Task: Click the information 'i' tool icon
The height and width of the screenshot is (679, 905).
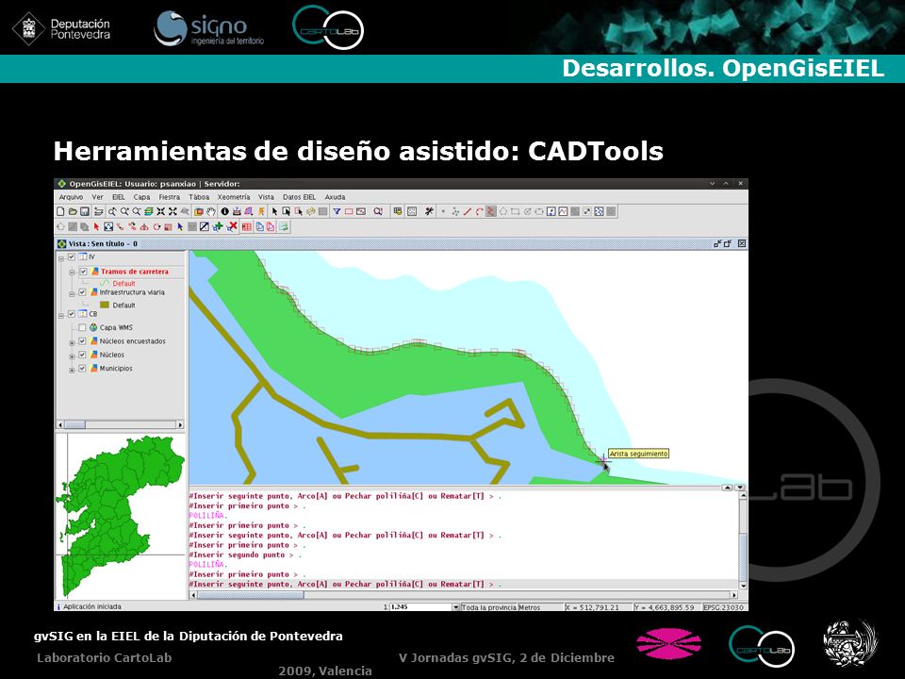Action: tap(225, 211)
